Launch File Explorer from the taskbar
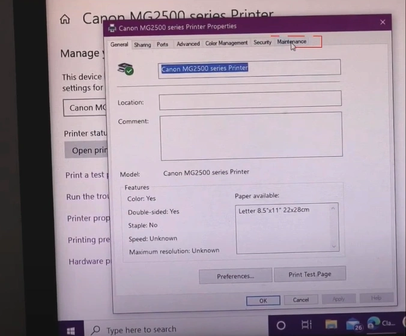Image resolution: width=406 pixels, height=336 pixels. (331, 325)
